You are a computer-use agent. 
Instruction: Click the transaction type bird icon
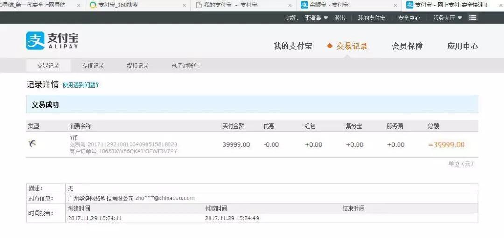[32, 143]
